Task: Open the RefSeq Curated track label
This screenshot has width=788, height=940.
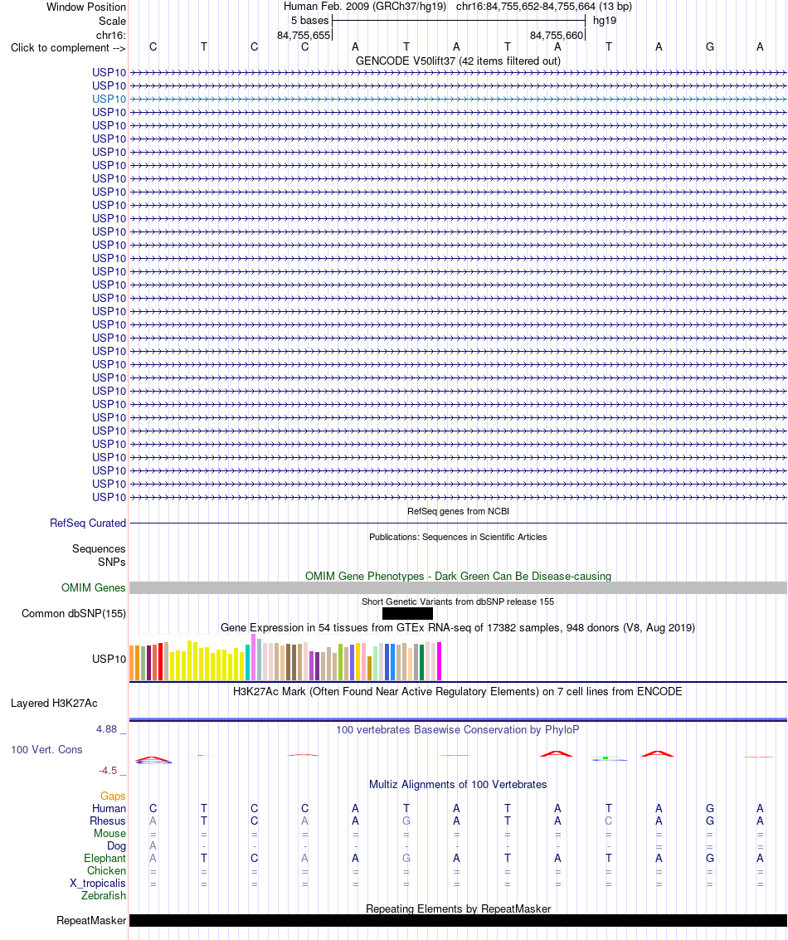Action: [88, 523]
